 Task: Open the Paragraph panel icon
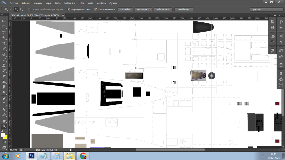pos(281,42)
